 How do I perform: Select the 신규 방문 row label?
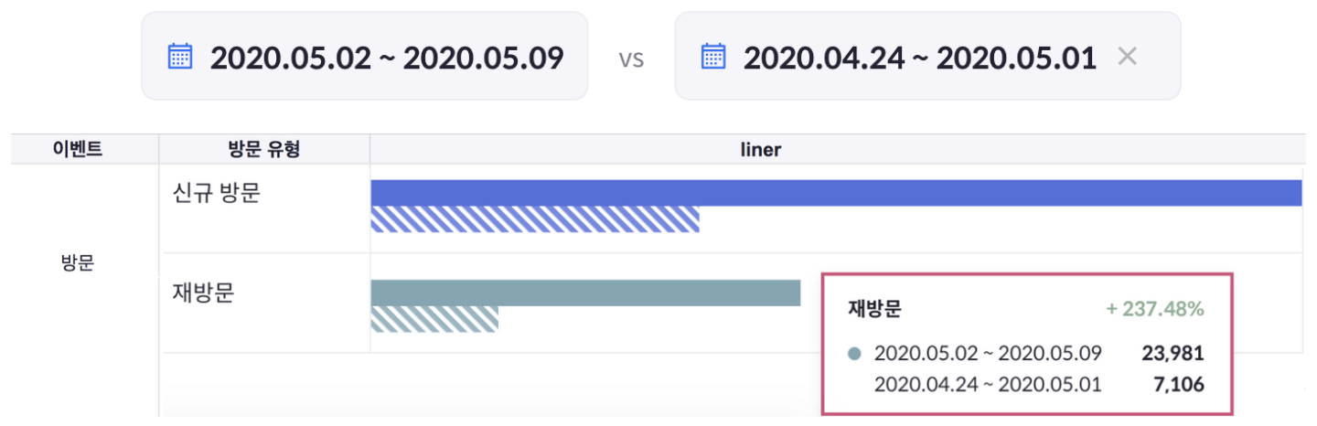point(216,194)
